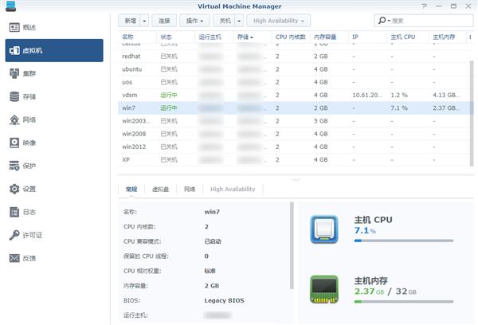Viewport: 478px width, 325px height.
Task: Click the 主机 CPU monitor icon
Action: click(x=324, y=229)
